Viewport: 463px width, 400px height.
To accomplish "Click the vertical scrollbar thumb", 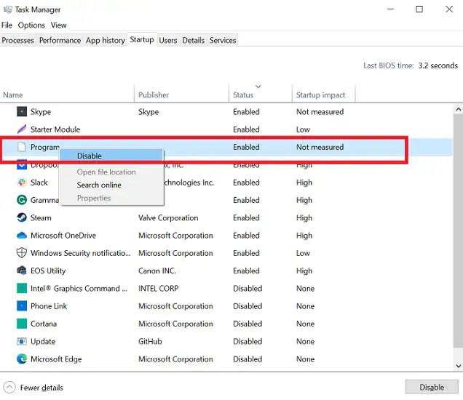I will click(x=458, y=231).
